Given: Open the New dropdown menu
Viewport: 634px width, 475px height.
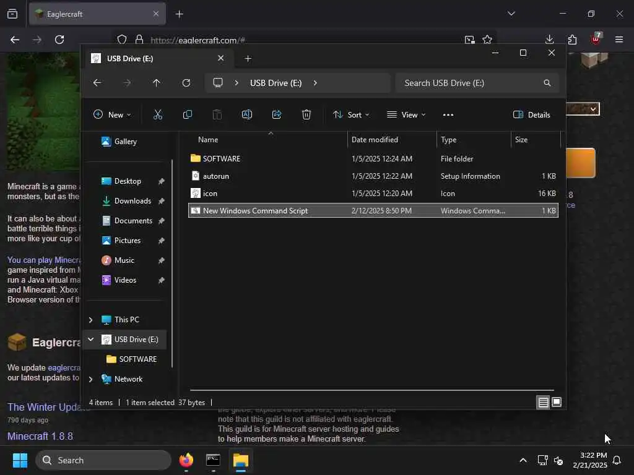Looking at the screenshot, I should point(112,114).
